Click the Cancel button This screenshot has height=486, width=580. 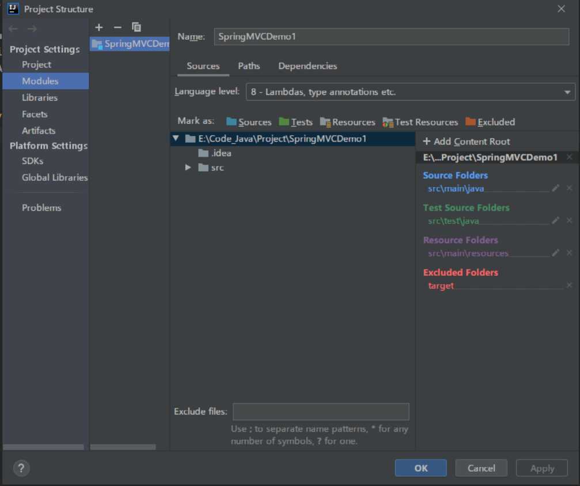click(x=482, y=468)
